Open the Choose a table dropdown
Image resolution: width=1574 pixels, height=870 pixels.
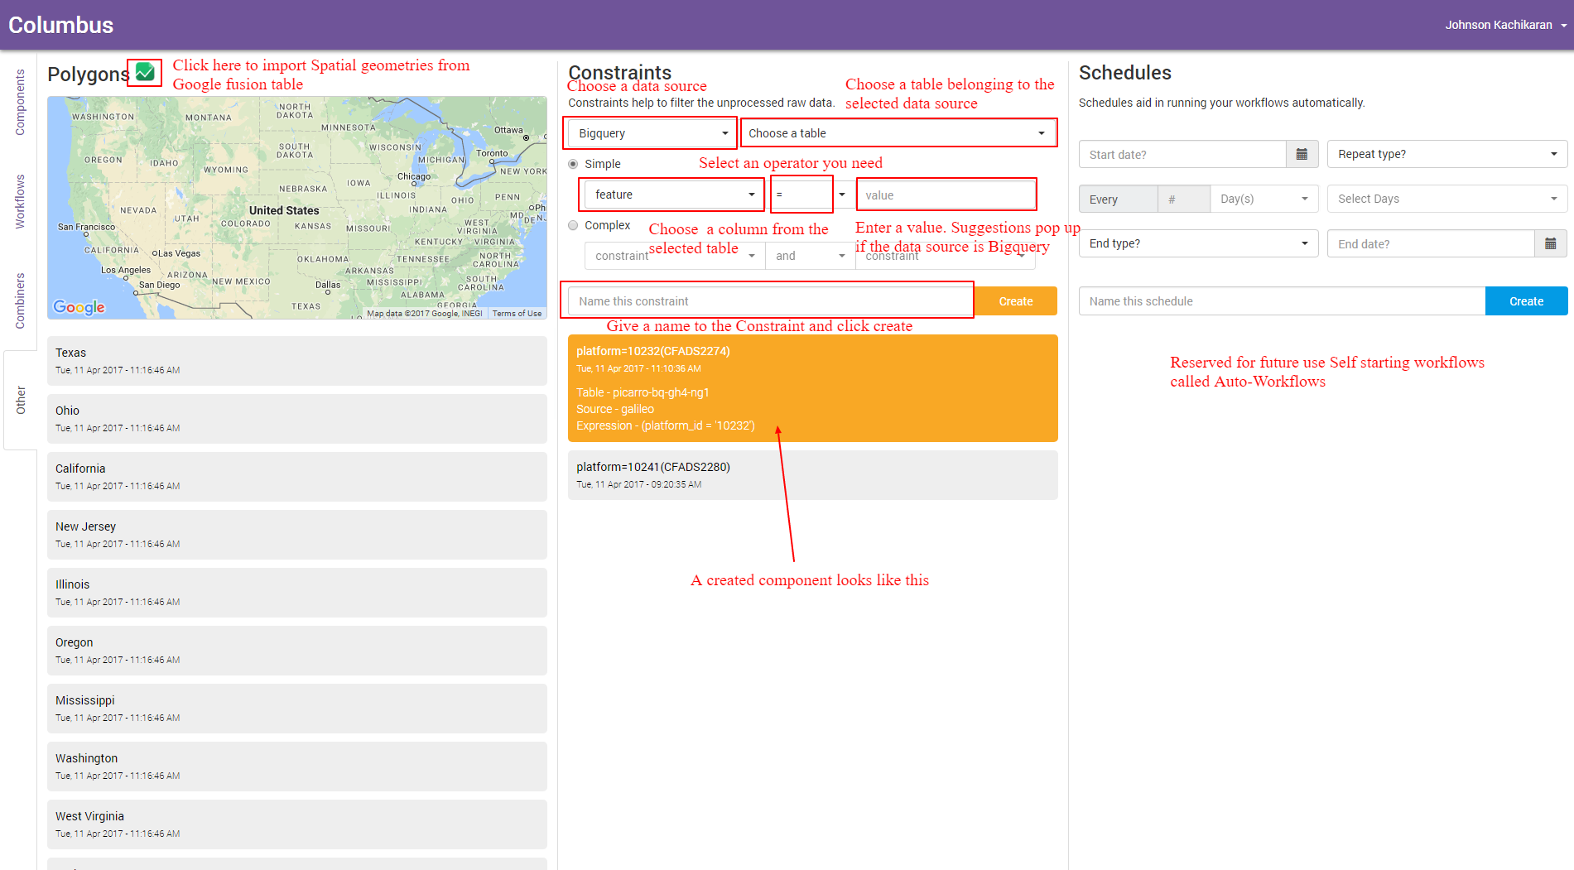coord(898,133)
